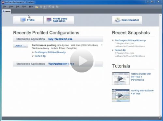Screen dimensions: 163x121
Task: Click the save toolbar icon
Action: [41, 7]
